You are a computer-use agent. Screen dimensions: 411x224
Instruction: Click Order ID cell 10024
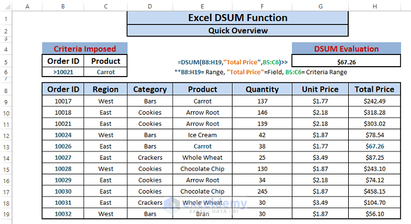(x=63, y=135)
